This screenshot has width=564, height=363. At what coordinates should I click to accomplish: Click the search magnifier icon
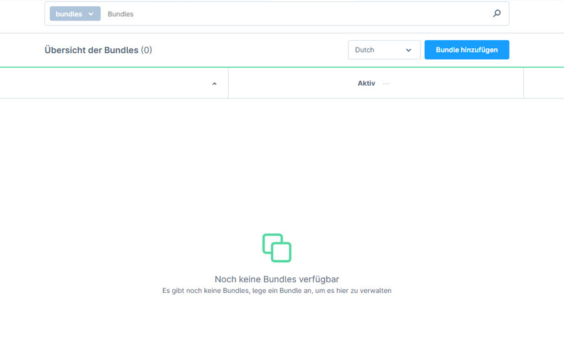[x=496, y=13]
